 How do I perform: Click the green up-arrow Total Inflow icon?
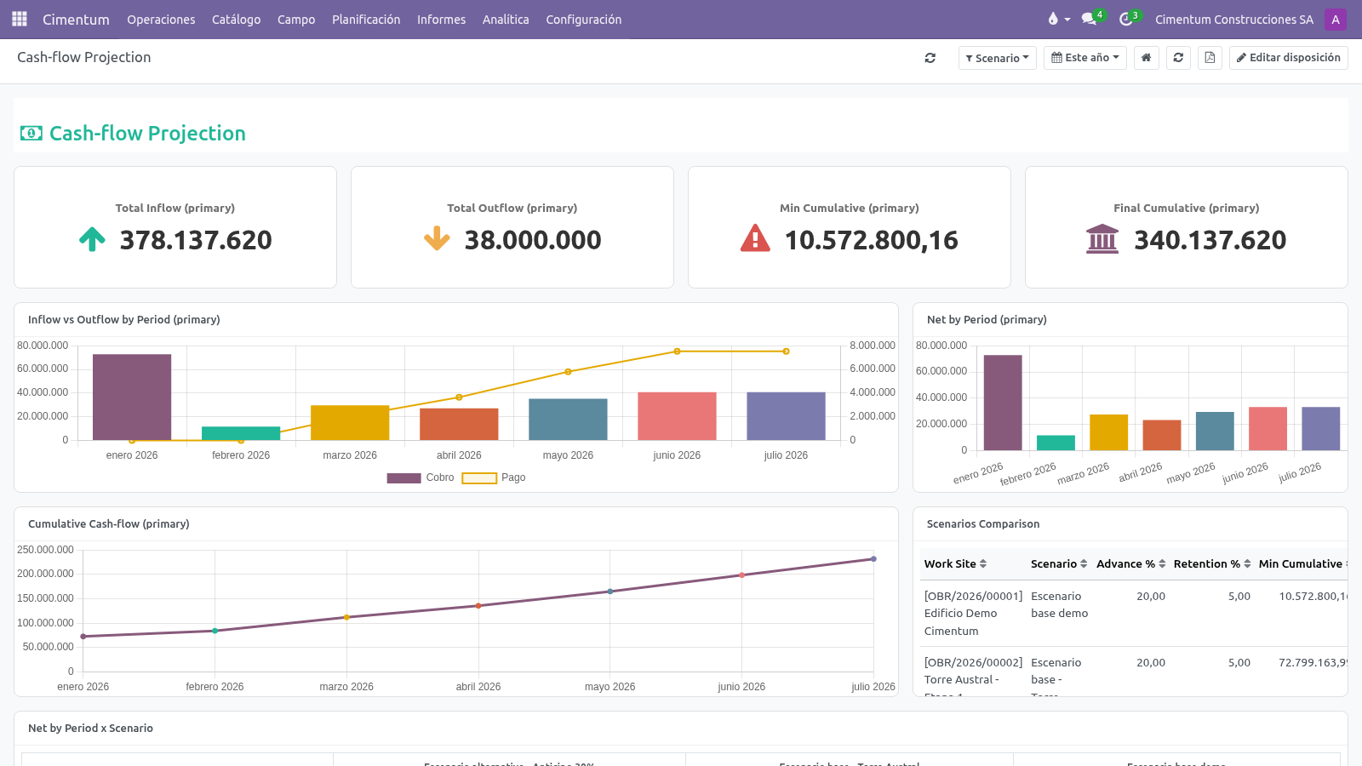[92, 239]
